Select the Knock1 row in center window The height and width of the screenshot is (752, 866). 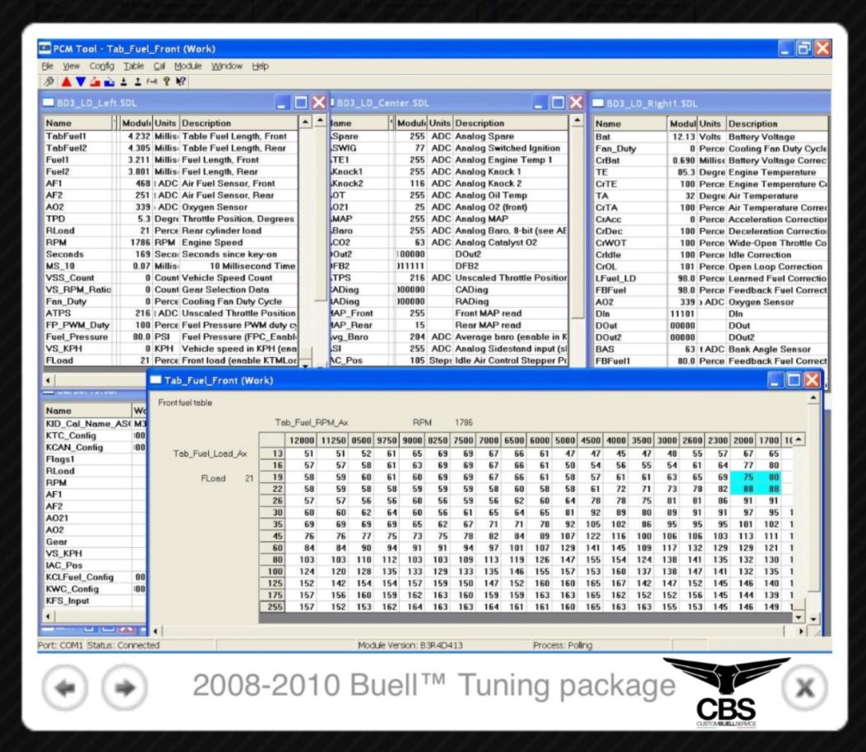[448, 171]
